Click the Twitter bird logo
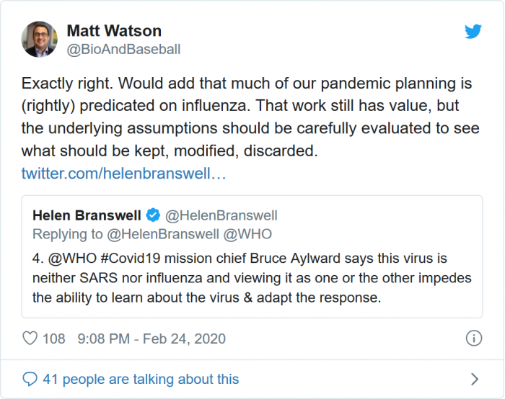The height and width of the screenshot is (399, 505). tap(473, 32)
